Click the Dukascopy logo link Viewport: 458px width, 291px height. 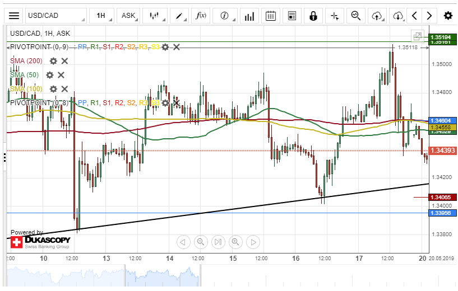[40, 242]
